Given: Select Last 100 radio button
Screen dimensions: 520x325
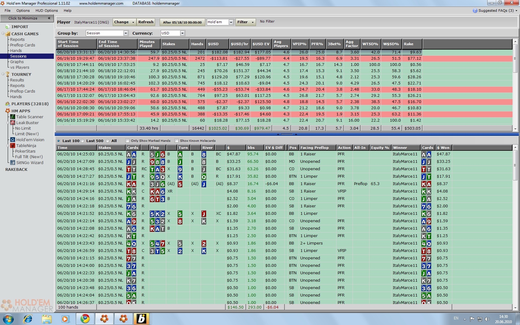Looking at the screenshot, I should tap(58, 141).
